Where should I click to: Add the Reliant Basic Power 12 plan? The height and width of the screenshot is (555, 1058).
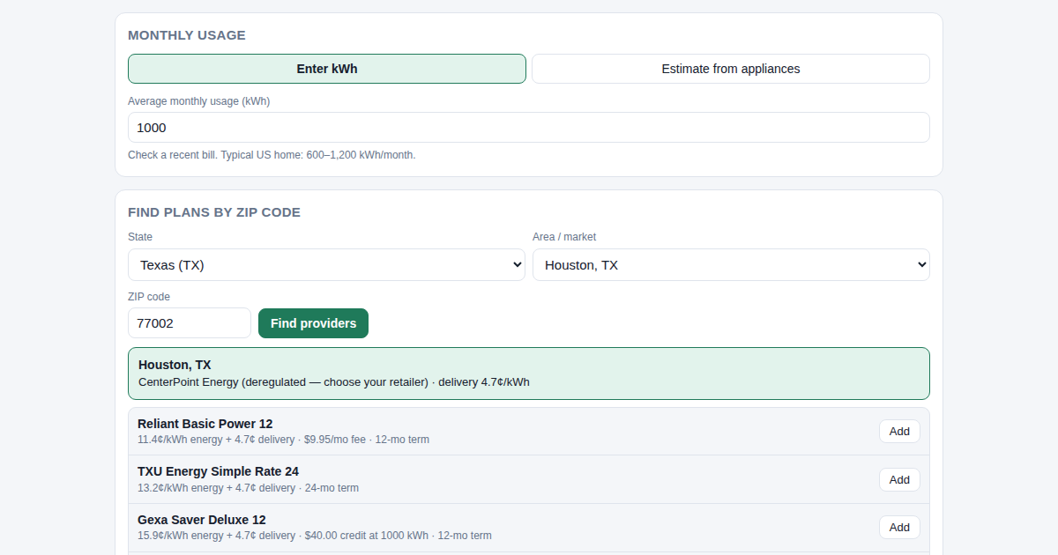(899, 431)
